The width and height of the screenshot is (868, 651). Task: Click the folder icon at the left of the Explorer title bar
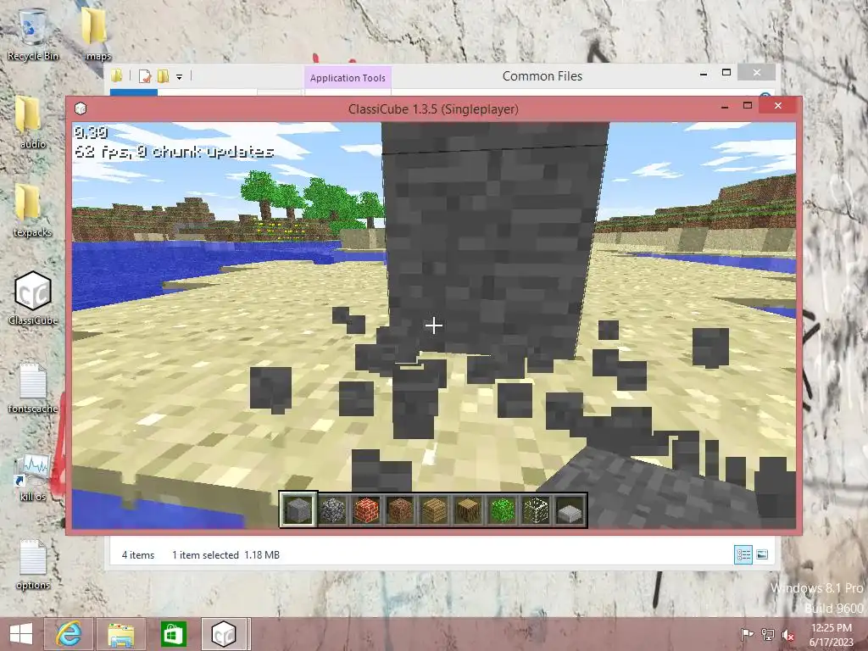117,75
